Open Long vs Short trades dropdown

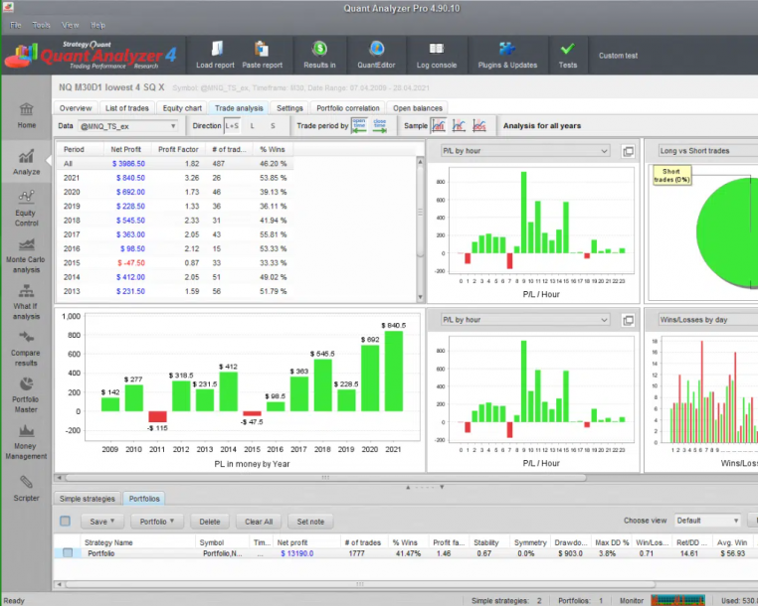707,151
